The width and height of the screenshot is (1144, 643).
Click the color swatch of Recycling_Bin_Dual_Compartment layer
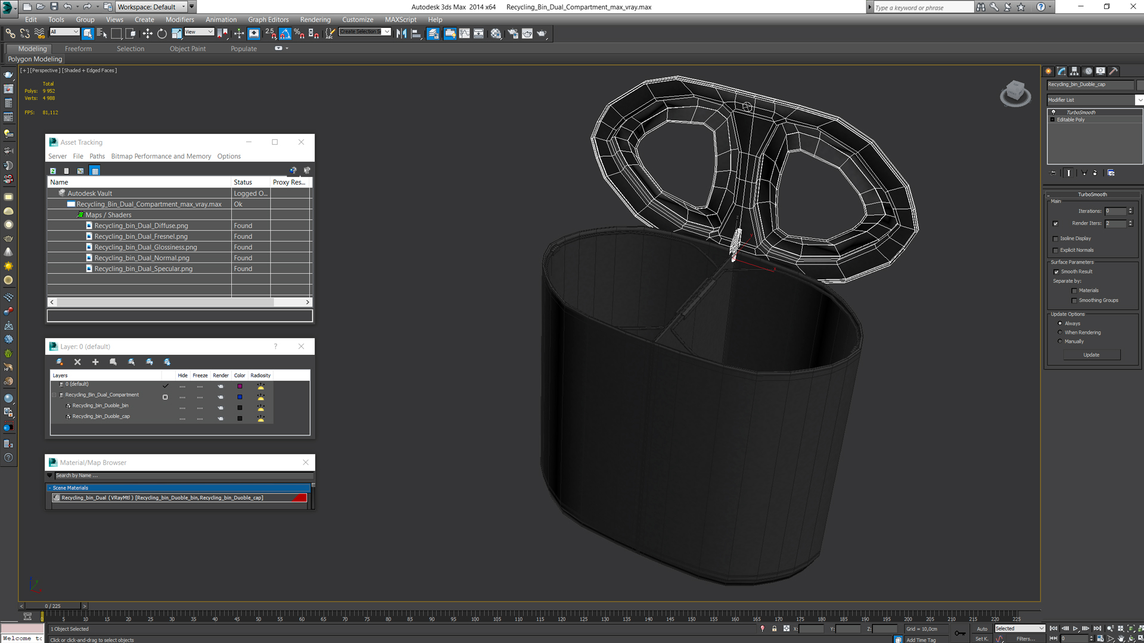[240, 397]
